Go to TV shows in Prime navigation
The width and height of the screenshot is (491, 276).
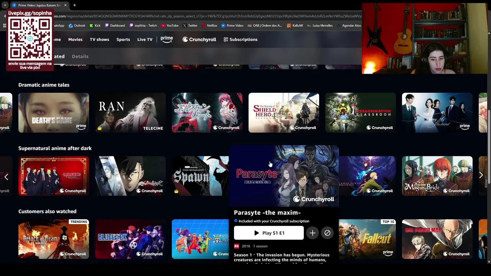(x=99, y=39)
